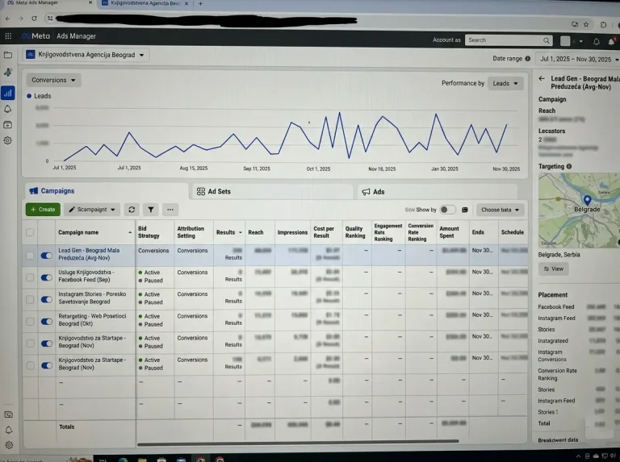The width and height of the screenshot is (620, 462).
Task: Click the refresh icon in campaigns toolbar
Action: tap(132, 210)
